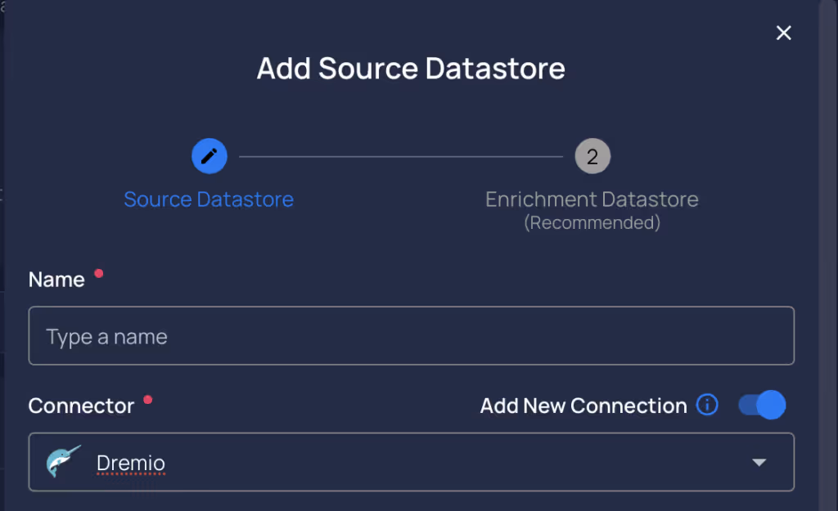Screen dimensions: 838x511
Task: Click the red required dot beside Connector
Action: 148,400
